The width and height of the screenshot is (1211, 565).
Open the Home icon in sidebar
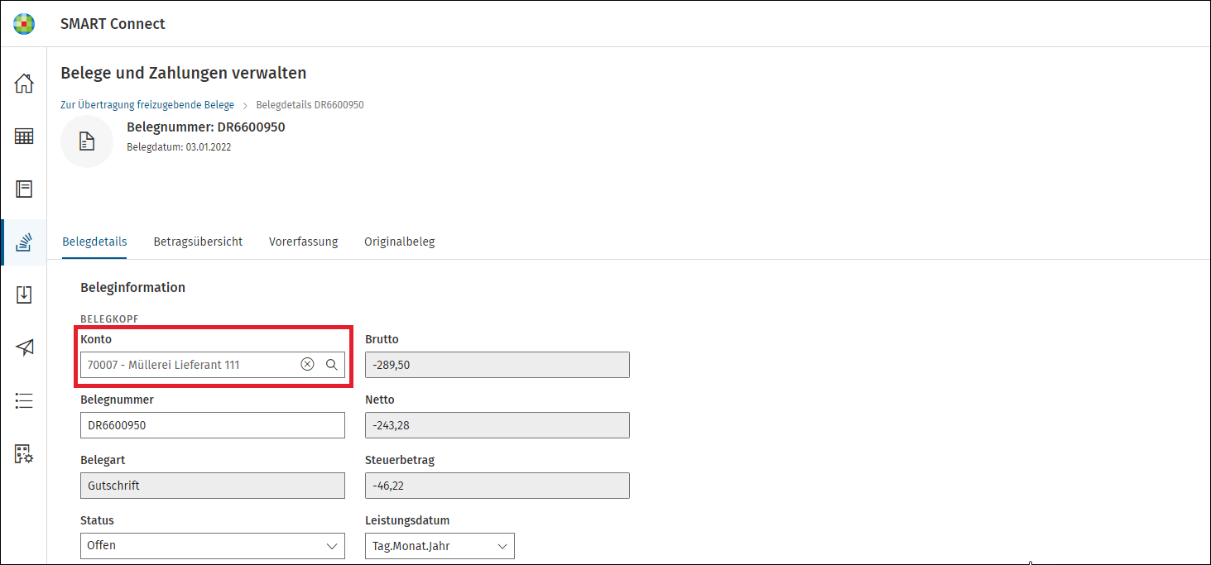24,84
